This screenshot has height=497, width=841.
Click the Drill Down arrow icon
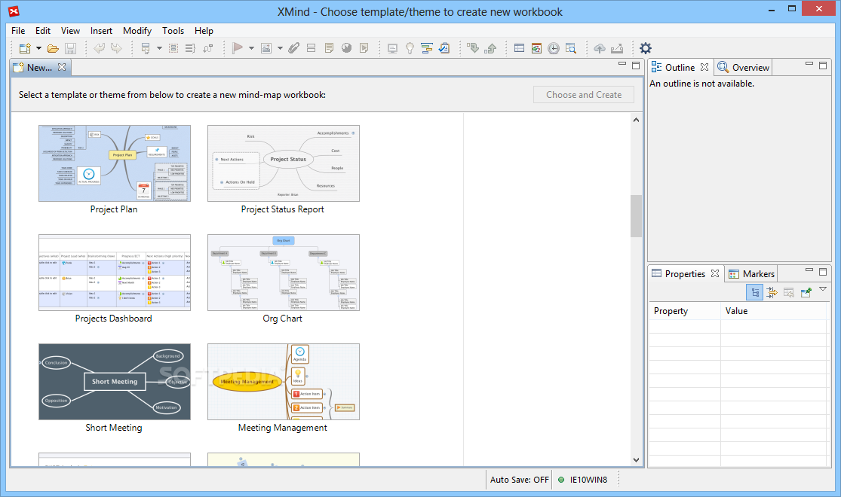(x=473, y=48)
